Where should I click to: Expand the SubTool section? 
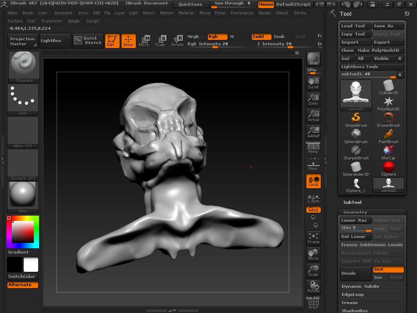[x=352, y=202]
